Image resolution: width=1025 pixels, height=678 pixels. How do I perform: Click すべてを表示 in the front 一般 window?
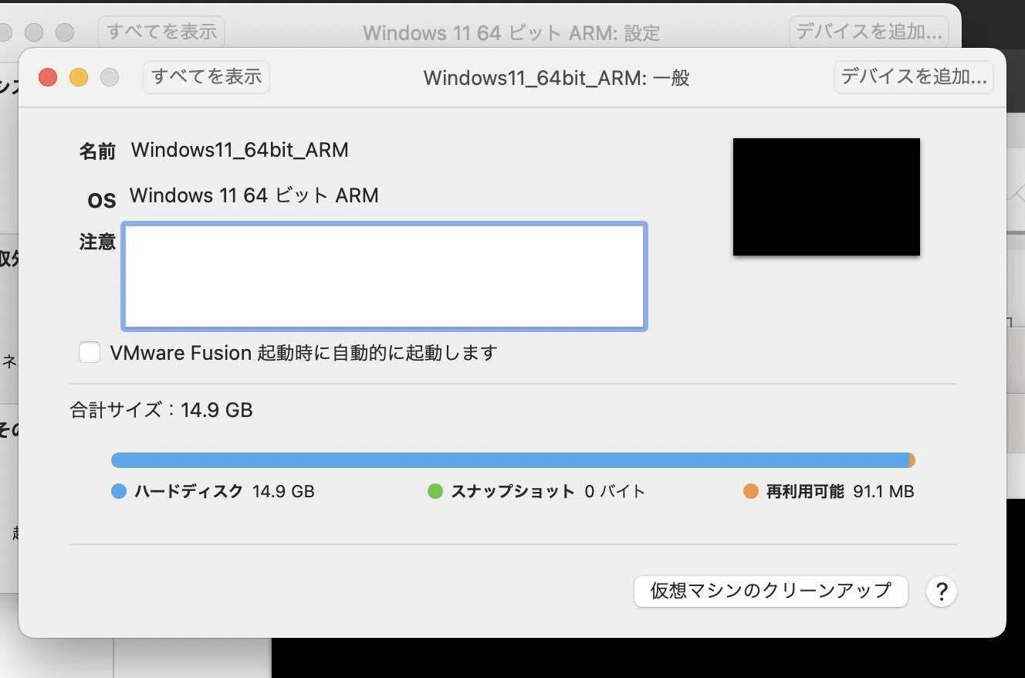(x=206, y=77)
